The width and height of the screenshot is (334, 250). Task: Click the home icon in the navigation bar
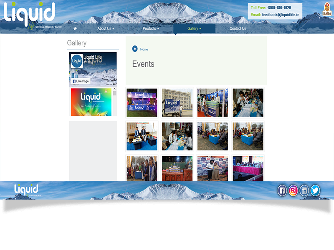click(x=75, y=28)
